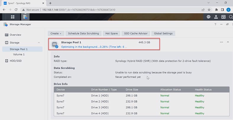The height and width of the screenshot is (120, 233).
Task: Click the share page icon in address bar
Action: (203, 10)
